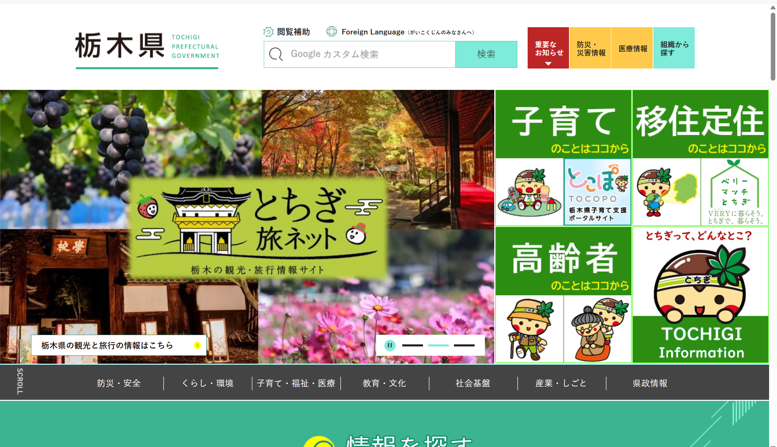Open the find by organization menu button
Screen dimensions: 777x447
point(674,48)
